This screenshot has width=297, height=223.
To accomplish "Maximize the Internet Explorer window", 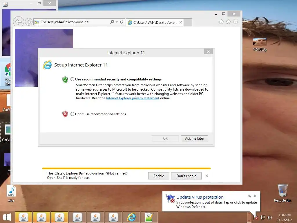I will point(224,14).
